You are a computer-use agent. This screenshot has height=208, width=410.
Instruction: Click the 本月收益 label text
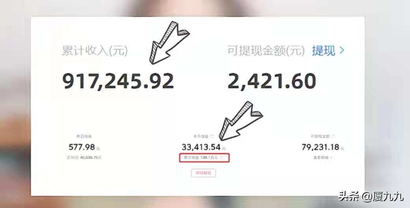201,136
